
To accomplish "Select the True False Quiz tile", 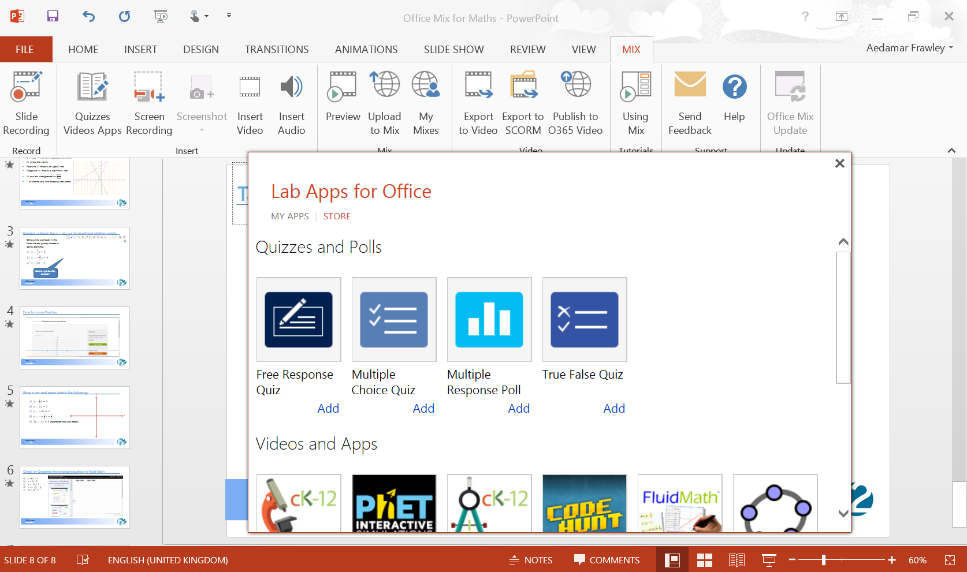I will coord(585,319).
